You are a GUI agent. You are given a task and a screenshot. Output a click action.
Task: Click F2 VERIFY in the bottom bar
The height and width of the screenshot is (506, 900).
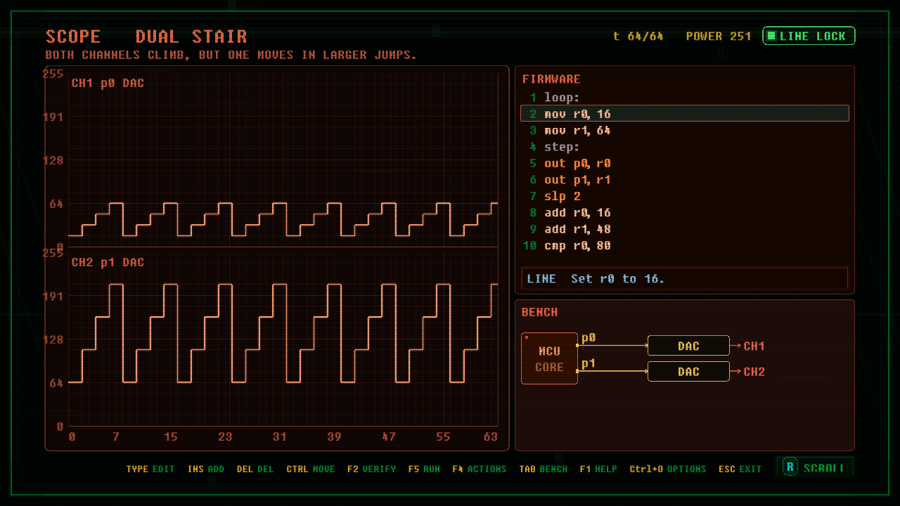click(371, 469)
